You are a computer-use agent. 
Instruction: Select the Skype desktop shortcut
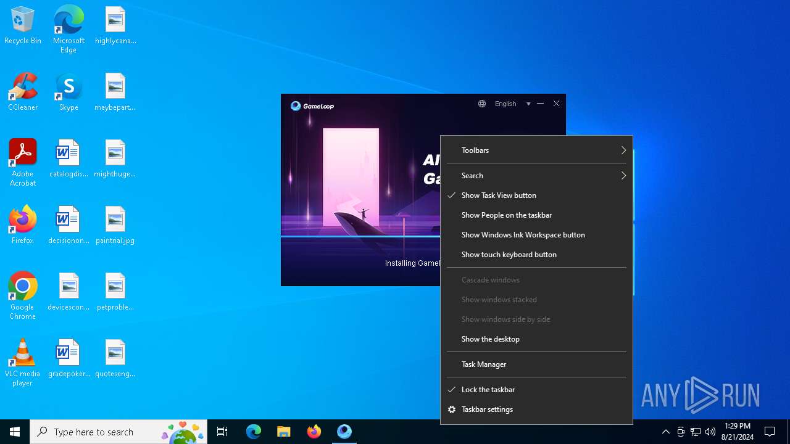point(69,92)
